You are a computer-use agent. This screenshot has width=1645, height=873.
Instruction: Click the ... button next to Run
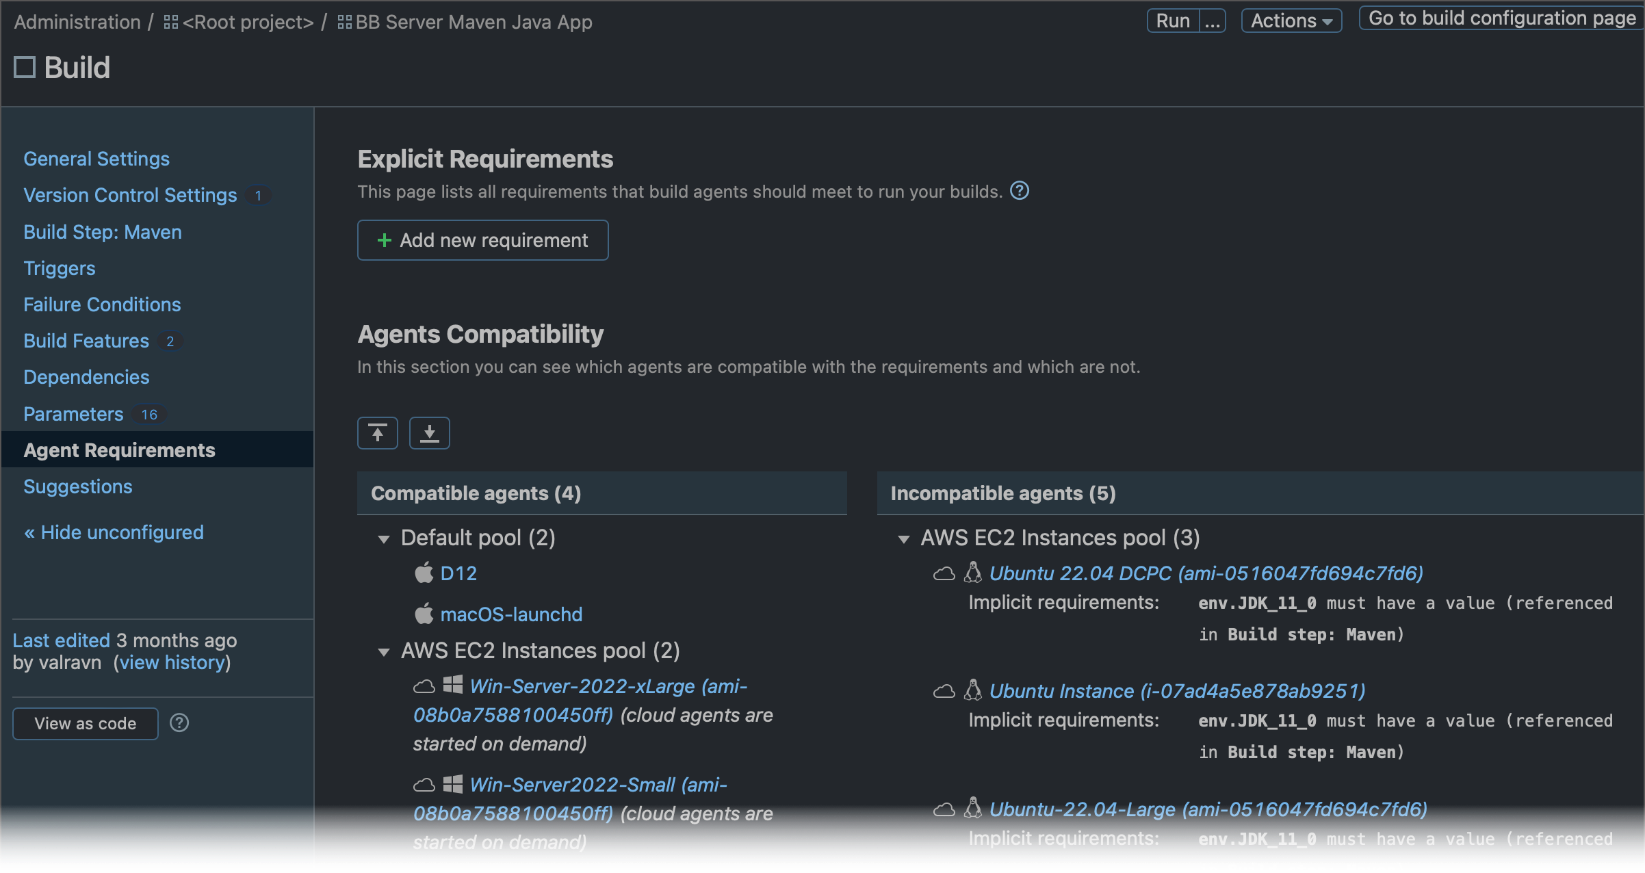coord(1213,20)
